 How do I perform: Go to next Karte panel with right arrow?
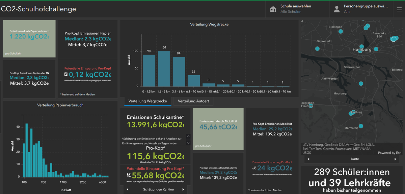pyautogui.click(x=395, y=159)
